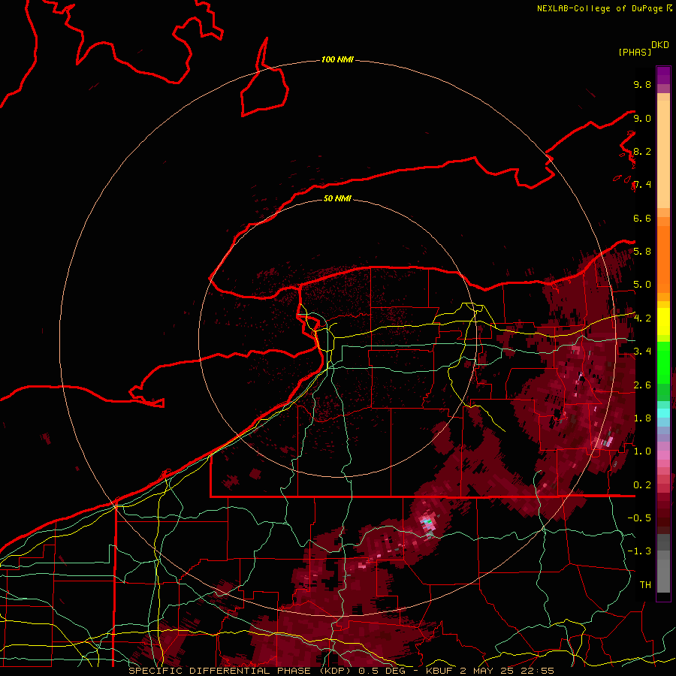The height and width of the screenshot is (676, 676).
Task: Click the 22:55 timestamp
Action: pyautogui.click(x=539, y=671)
